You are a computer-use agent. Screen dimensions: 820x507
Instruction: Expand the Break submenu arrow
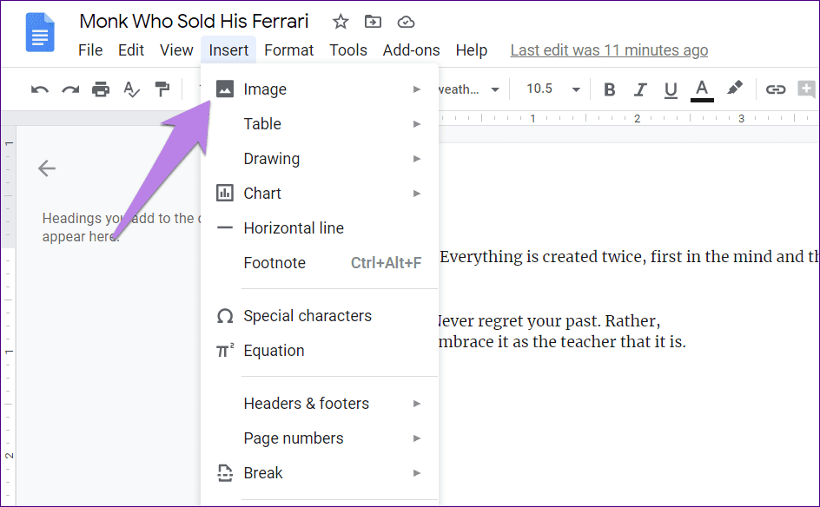pos(417,472)
